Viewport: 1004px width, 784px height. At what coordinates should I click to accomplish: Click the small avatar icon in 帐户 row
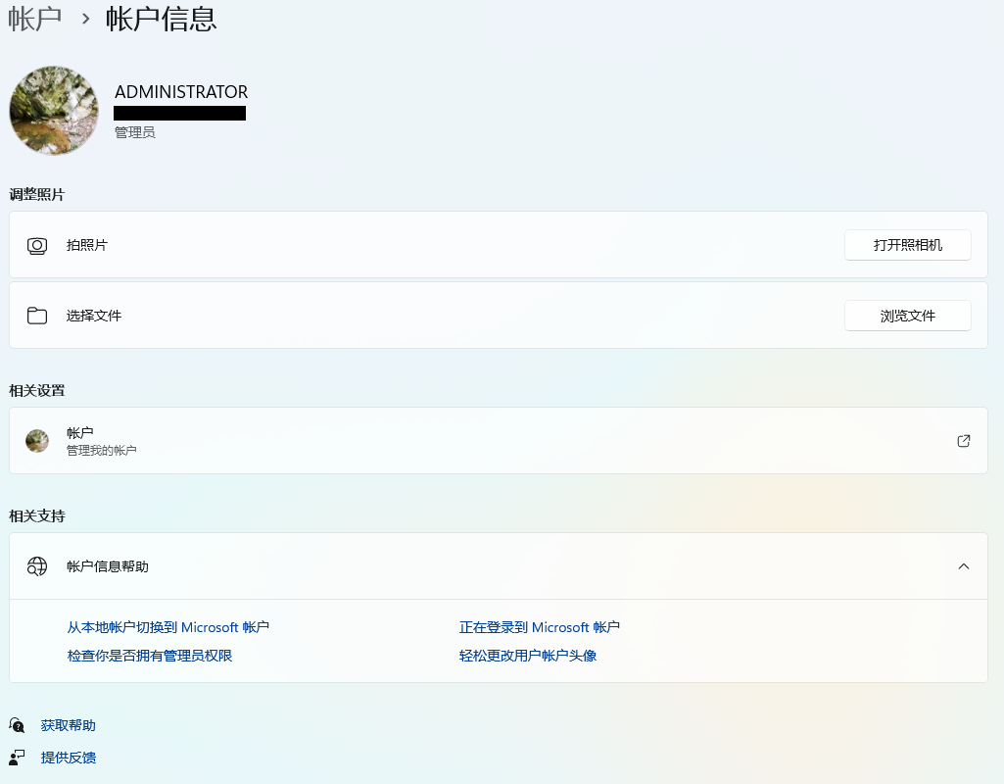pyautogui.click(x=37, y=441)
